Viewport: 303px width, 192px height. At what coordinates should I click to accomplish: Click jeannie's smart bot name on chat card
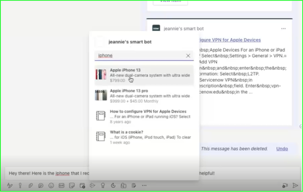tap(184, 28)
